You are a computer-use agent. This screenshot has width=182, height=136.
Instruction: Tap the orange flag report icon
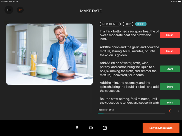[20, 10]
